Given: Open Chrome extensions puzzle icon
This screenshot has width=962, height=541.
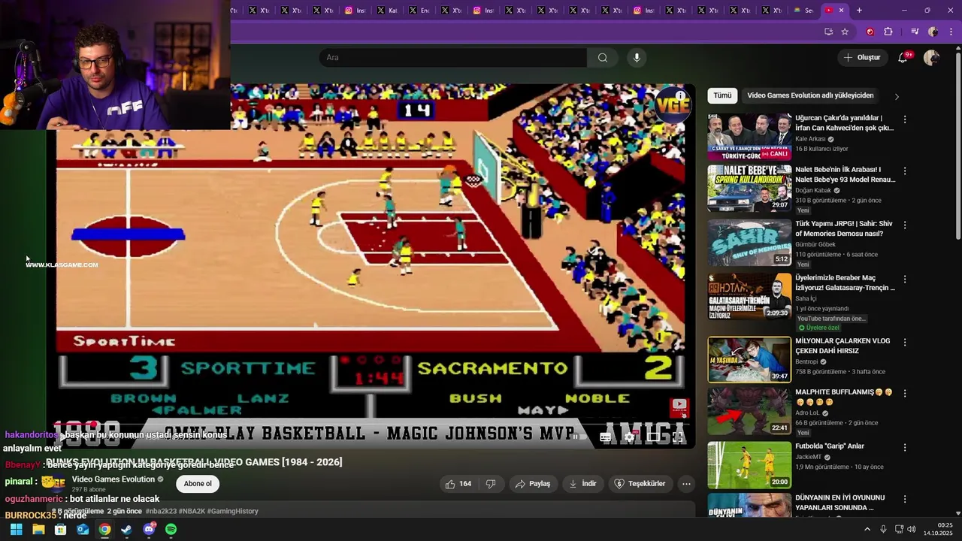Looking at the screenshot, I should pyautogui.click(x=888, y=32).
